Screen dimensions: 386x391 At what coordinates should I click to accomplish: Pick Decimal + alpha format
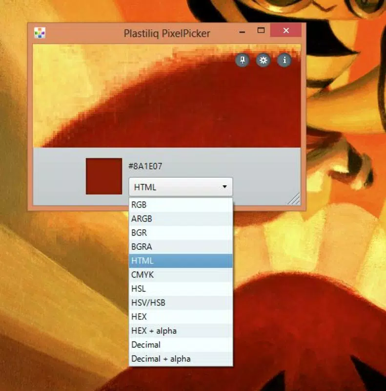(181, 359)
